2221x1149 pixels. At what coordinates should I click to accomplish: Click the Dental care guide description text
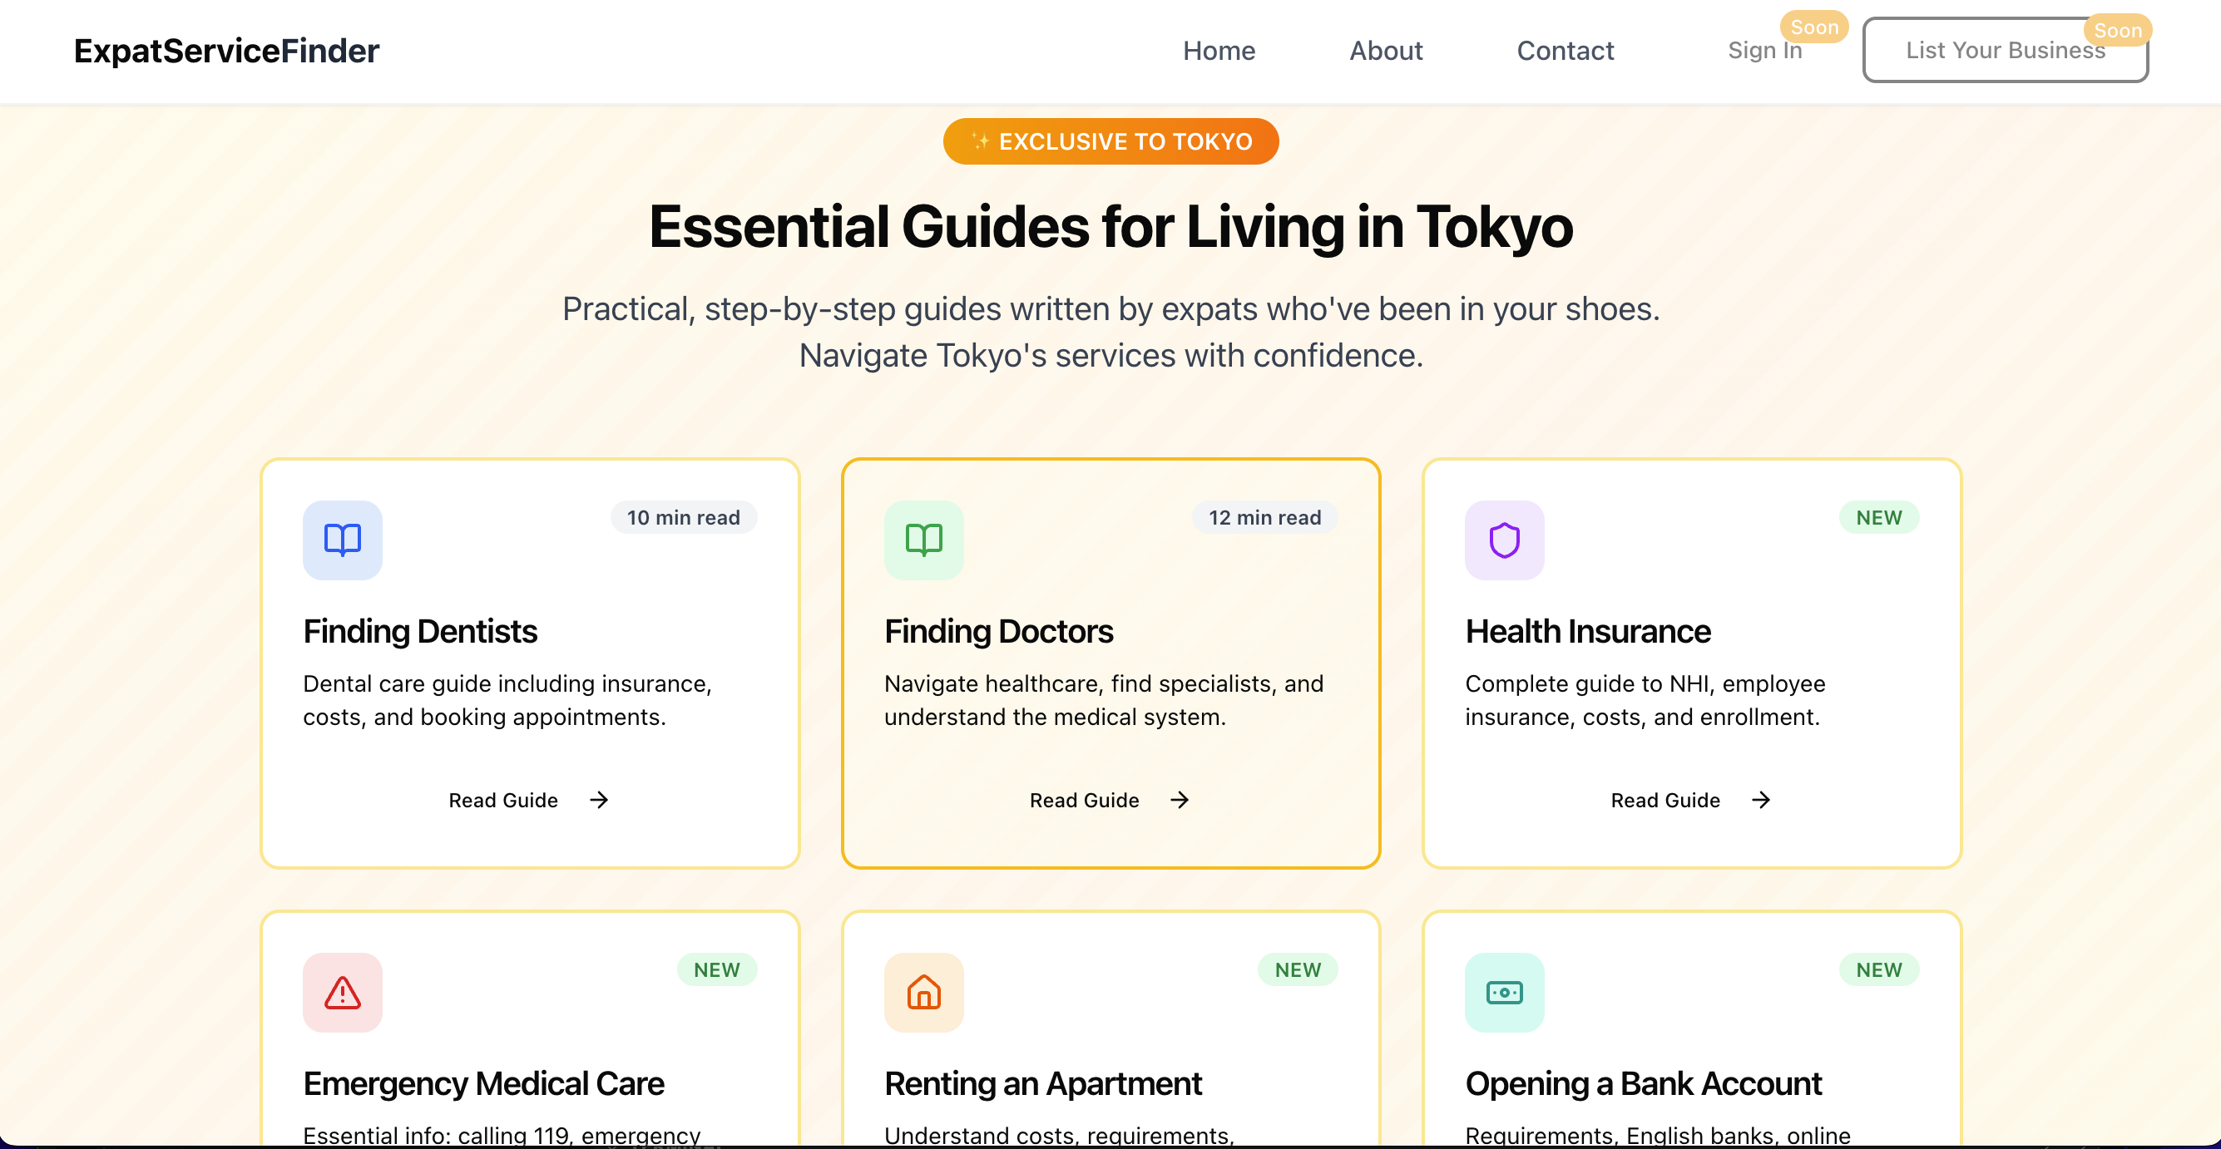pos(507,700)
